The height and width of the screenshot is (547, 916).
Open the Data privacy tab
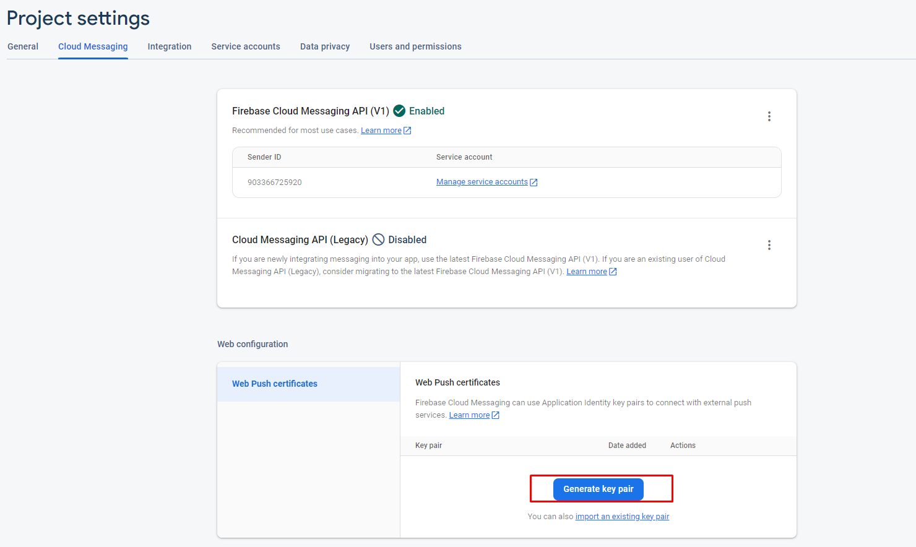coord(325,46)
